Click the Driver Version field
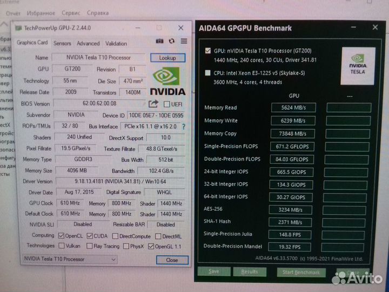Viewport: 389px width, 292px height. 120,182
